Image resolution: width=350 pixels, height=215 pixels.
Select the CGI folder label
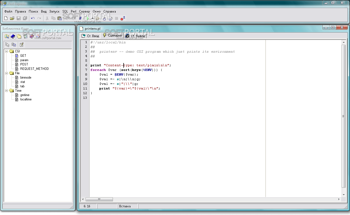17,51
